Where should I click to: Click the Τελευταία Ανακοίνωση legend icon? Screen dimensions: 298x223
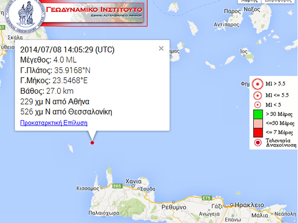click(257, 143)
